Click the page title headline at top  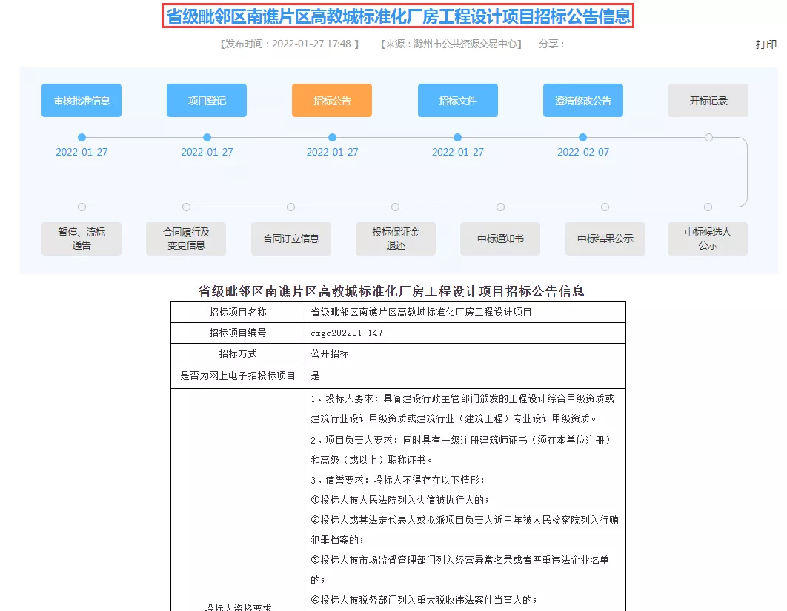pos(398,16)
